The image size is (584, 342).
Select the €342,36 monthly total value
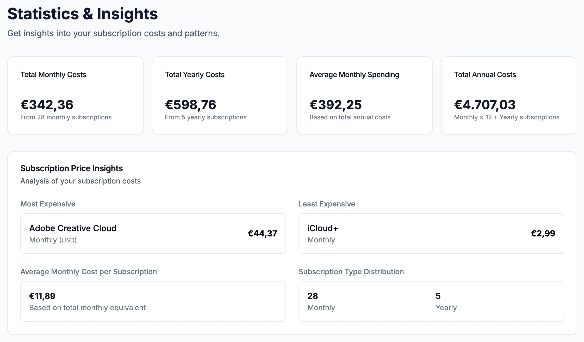click(47, 105)
